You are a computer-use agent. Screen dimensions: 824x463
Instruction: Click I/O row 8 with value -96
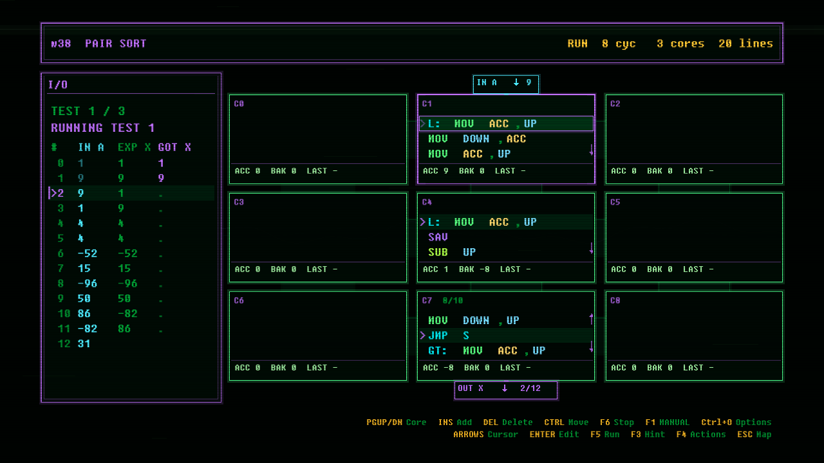click(131, 284)
